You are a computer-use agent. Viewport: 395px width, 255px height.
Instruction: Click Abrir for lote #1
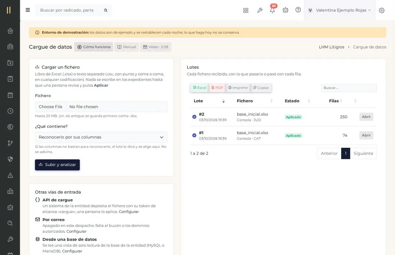(x=366, y=136)
